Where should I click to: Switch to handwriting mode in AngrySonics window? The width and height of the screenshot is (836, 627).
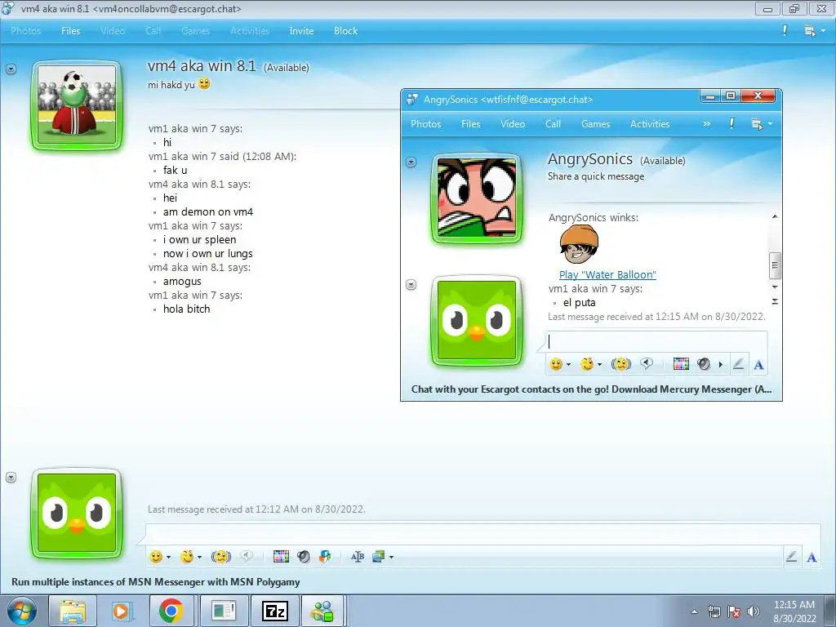(738, 364)
